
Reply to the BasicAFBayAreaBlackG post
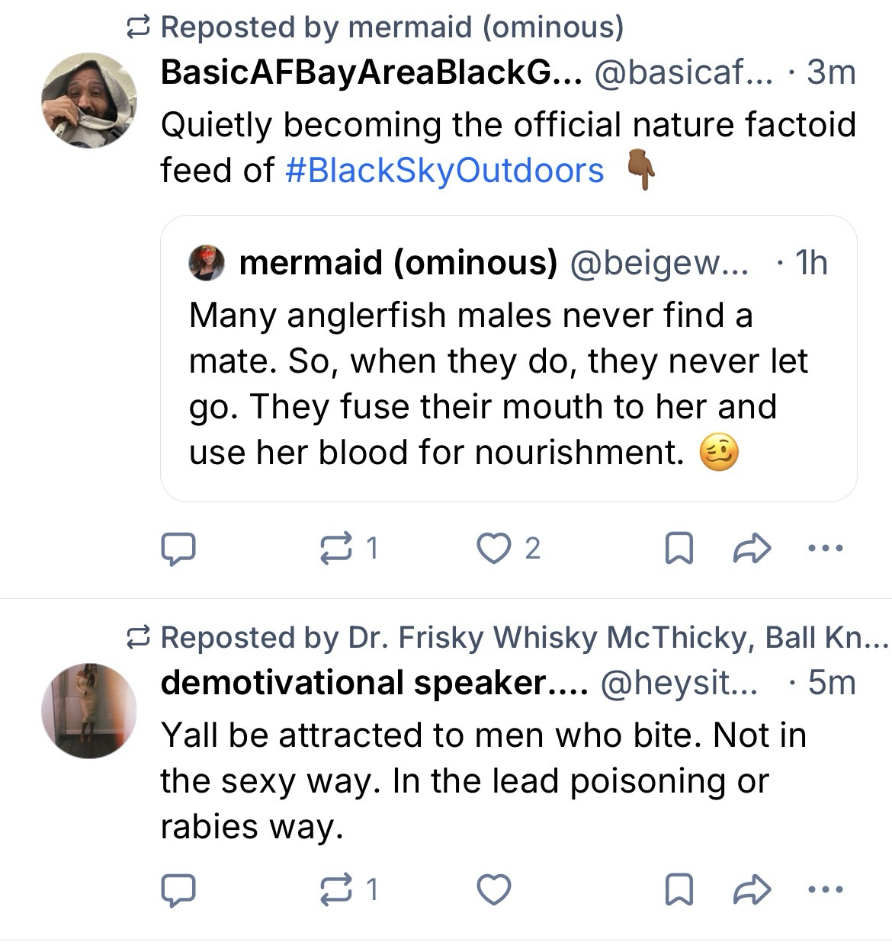(178, 548)
